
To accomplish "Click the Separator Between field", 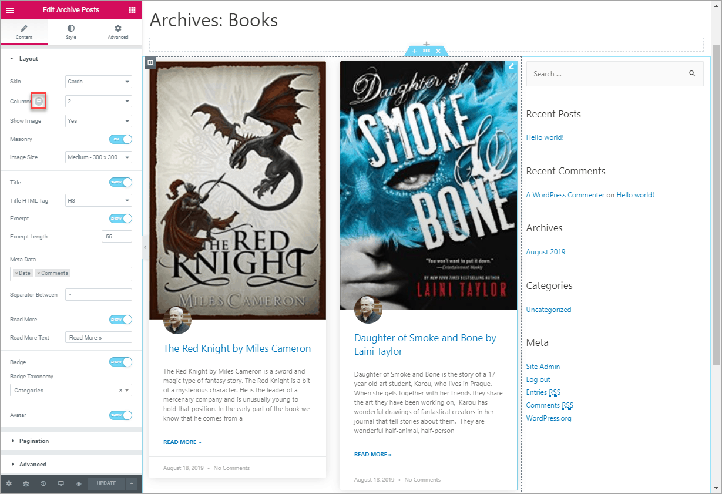I will pos(99,294).
